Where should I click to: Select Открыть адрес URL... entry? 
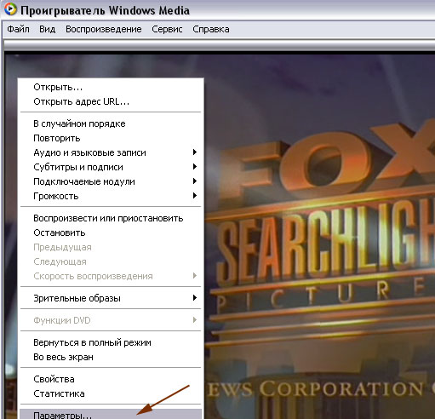(111, 101)
